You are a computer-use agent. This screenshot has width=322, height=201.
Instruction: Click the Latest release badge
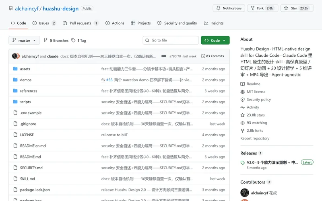pyautogui.click(x=307, y=162)
